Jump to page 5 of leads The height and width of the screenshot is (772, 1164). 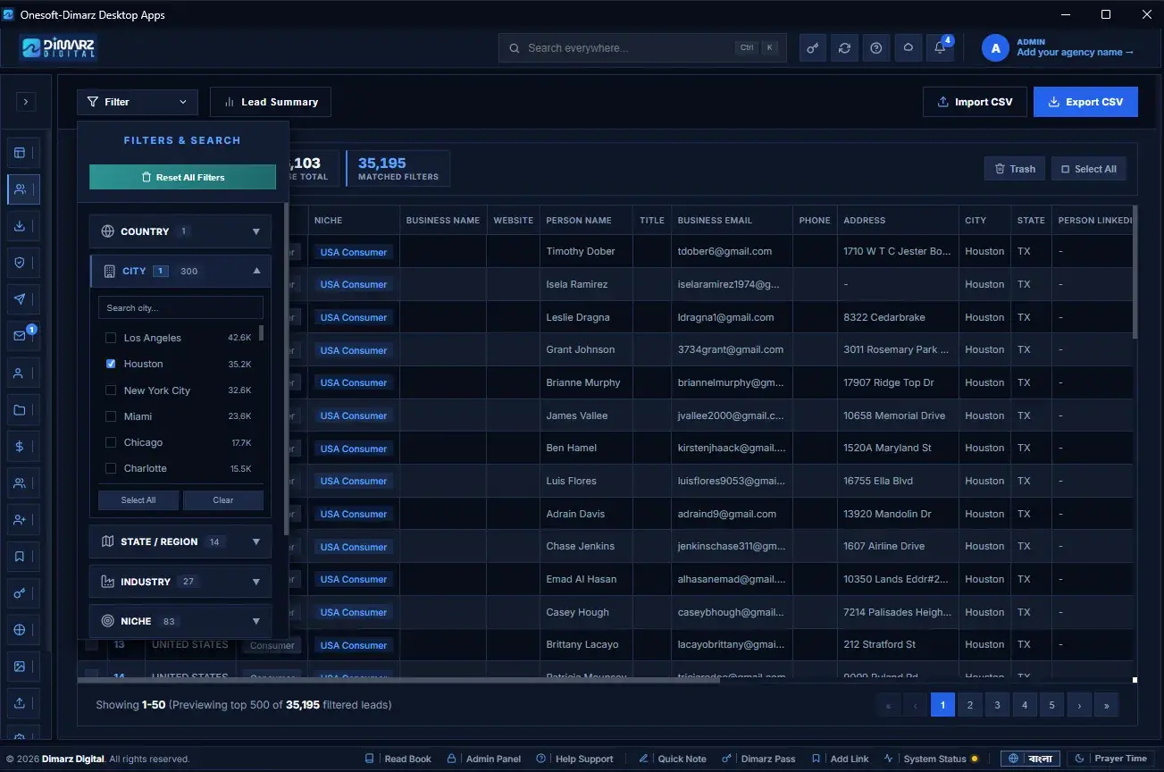1052,705
